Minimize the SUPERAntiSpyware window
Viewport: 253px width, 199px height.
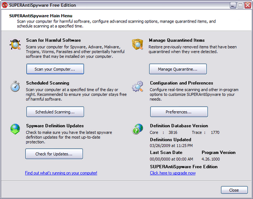pyautogui.click(x=233, y=5)
